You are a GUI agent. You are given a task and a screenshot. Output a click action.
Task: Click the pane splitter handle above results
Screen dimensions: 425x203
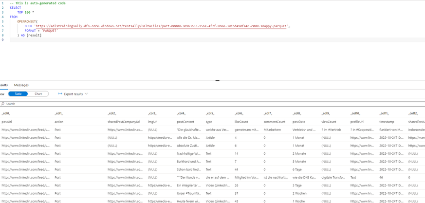point(217,80)
